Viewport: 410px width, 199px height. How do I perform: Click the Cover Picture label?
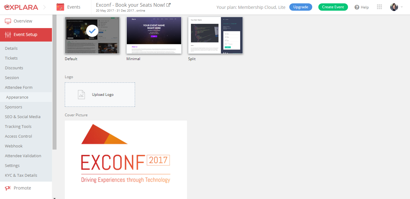pos(76,115)
